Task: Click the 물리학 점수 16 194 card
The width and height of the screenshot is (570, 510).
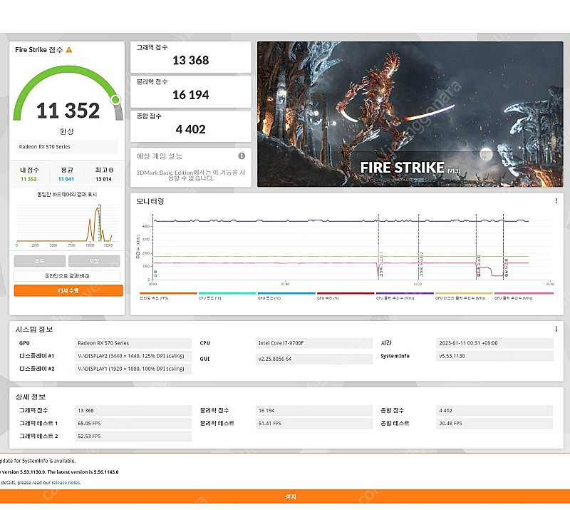Action: click(190, 92)
